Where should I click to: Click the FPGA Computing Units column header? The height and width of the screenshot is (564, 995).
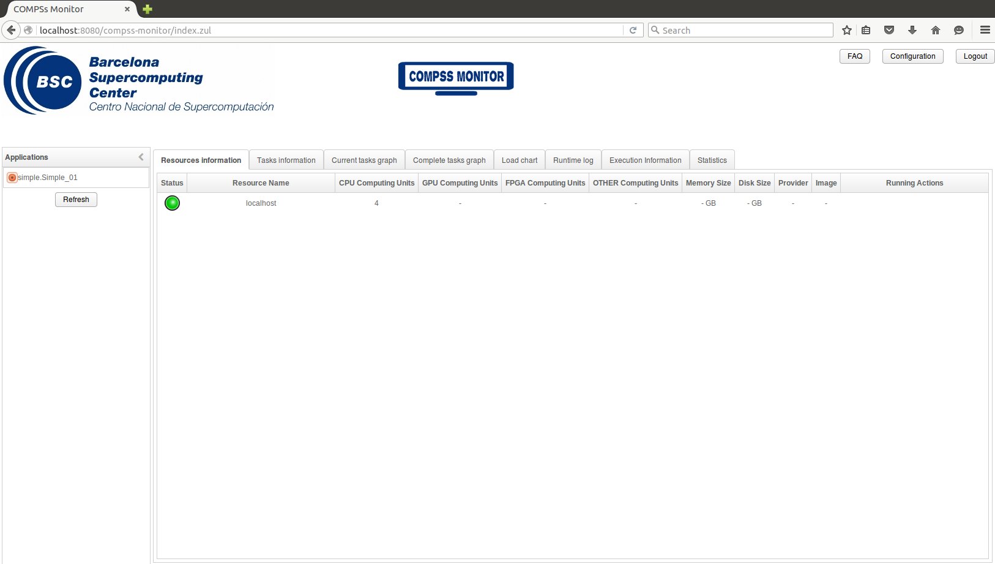545,183
